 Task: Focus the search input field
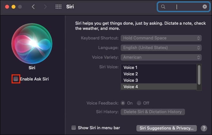point(183,7)
